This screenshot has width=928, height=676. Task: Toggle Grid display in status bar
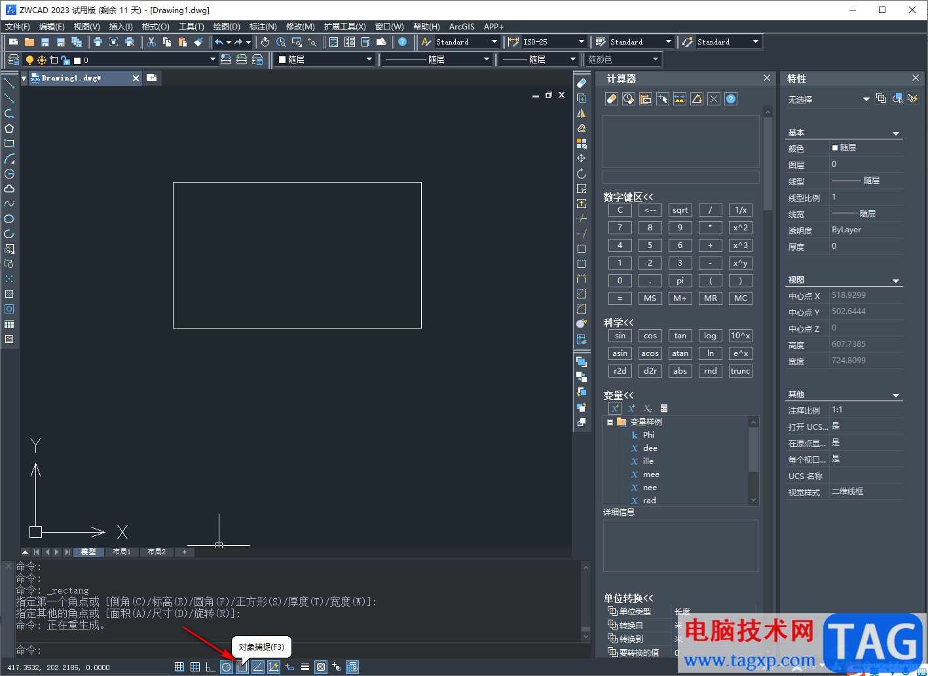coord(195,667)
